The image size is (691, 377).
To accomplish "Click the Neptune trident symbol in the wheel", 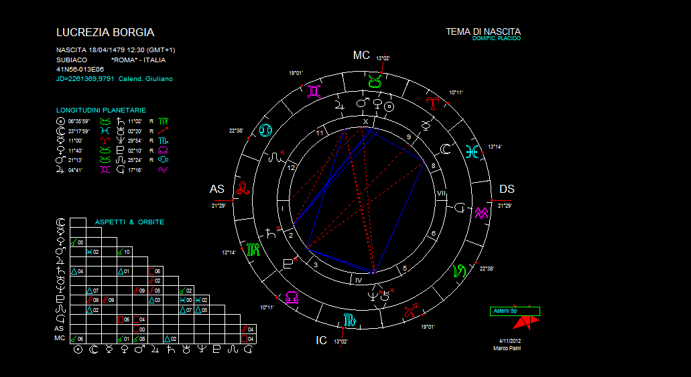I will [x=373, y=296].
